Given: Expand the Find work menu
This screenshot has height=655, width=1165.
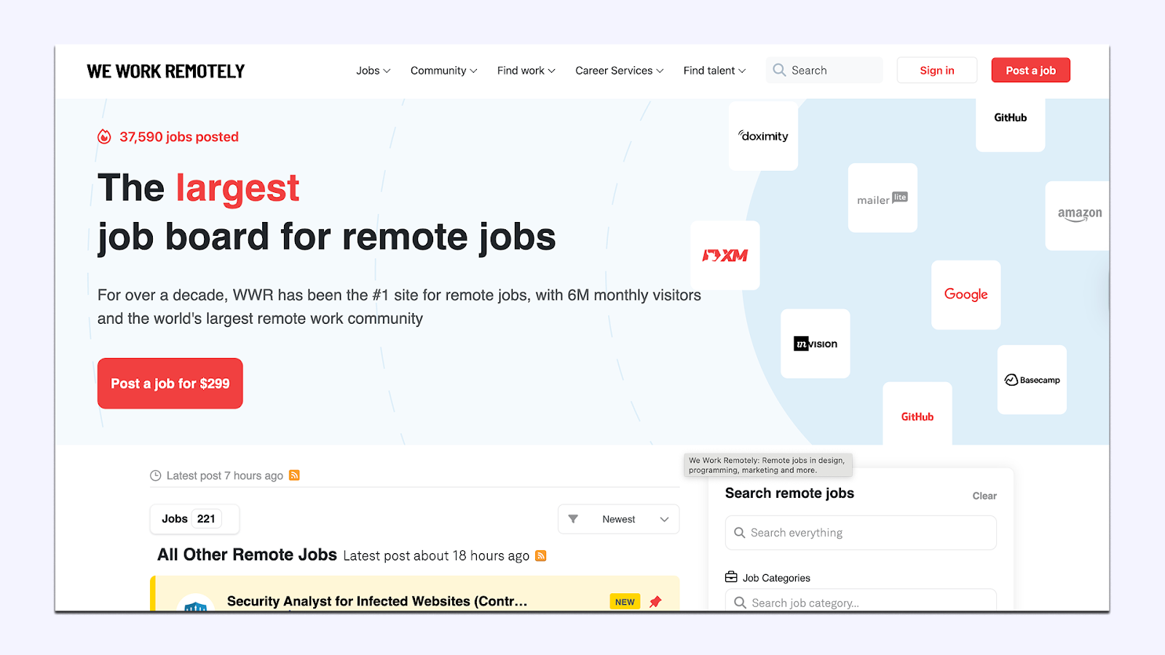Looking at the screenshot, I should tap(526, 71).
